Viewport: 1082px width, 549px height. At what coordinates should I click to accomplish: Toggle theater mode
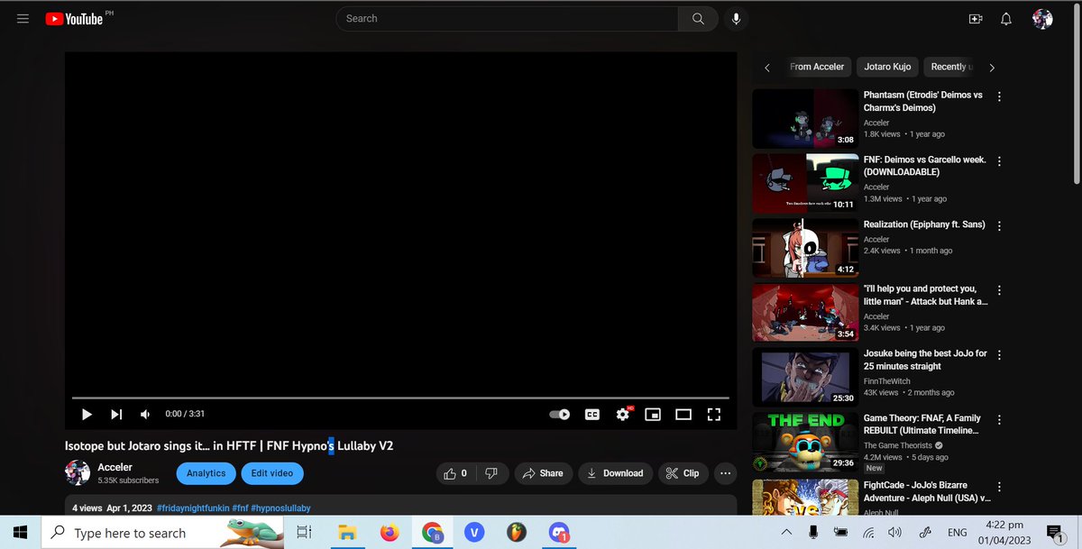683,414
